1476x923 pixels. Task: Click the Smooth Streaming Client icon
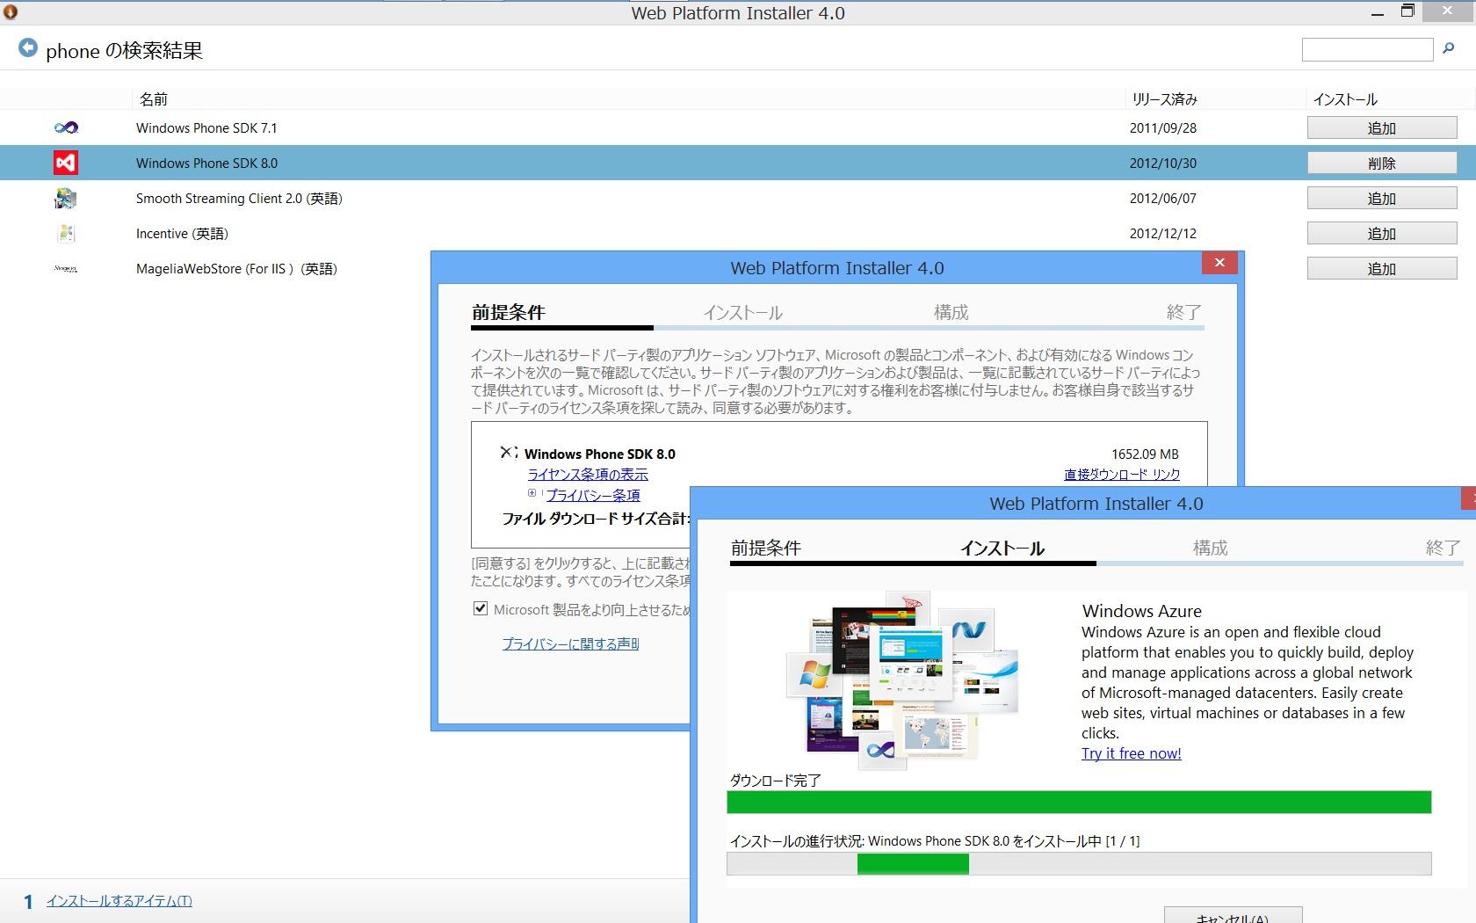tap(66, 199)
